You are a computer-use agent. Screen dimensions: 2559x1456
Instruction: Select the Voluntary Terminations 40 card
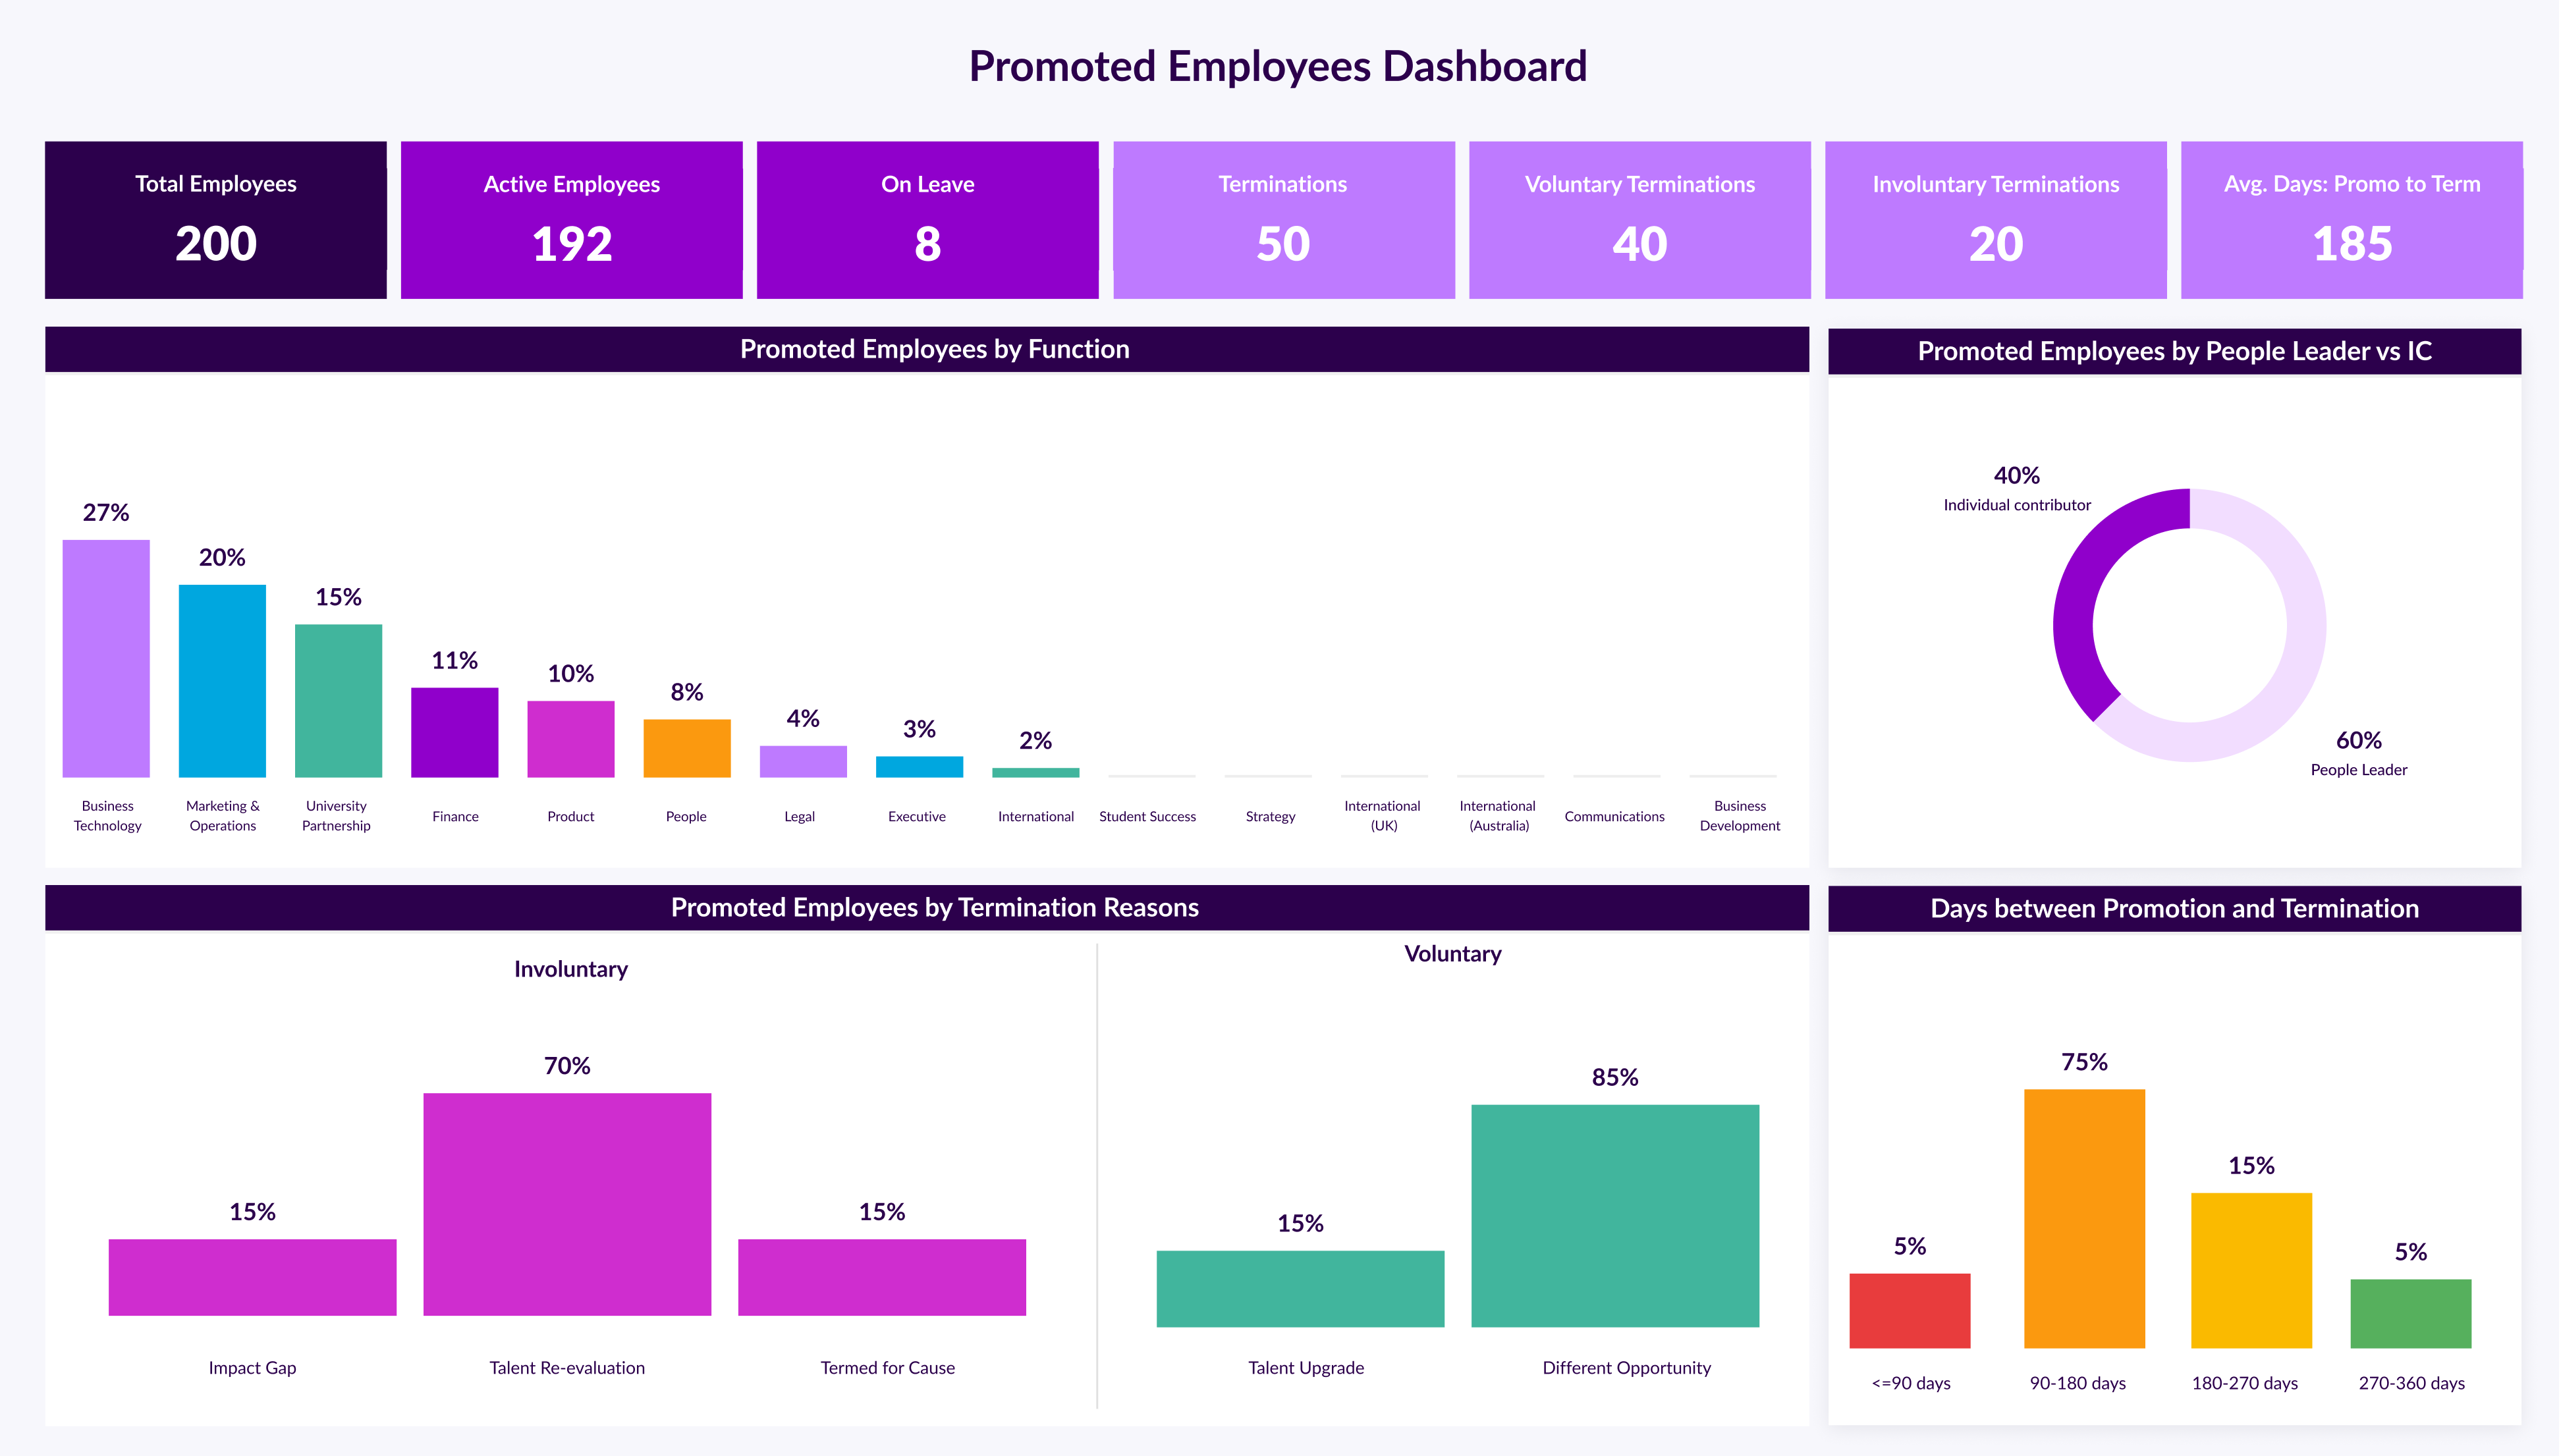tap(1639, 220)
